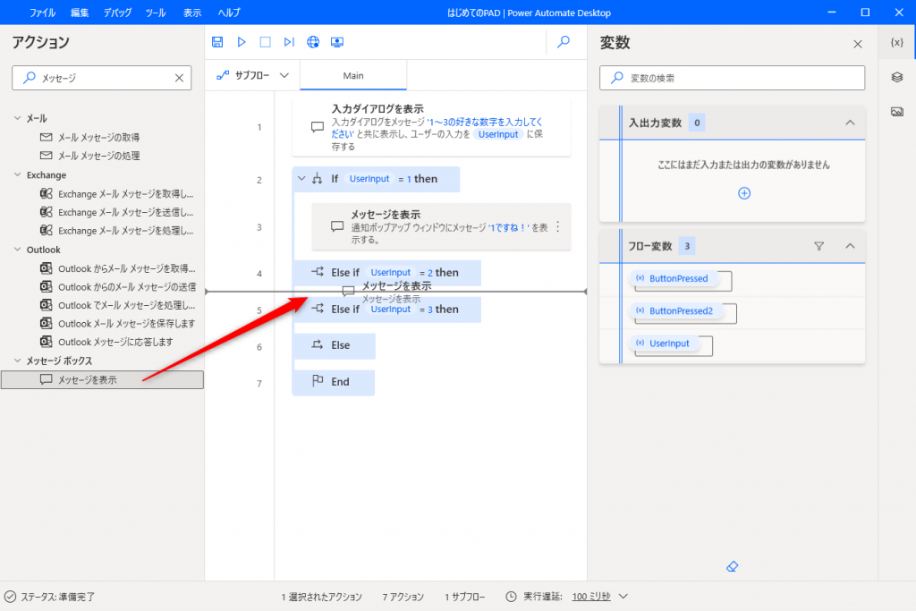The image size is (916, 611).
Task: Select the 入力ダイアログを表示 step on line 1
Action: coord(432,127)
